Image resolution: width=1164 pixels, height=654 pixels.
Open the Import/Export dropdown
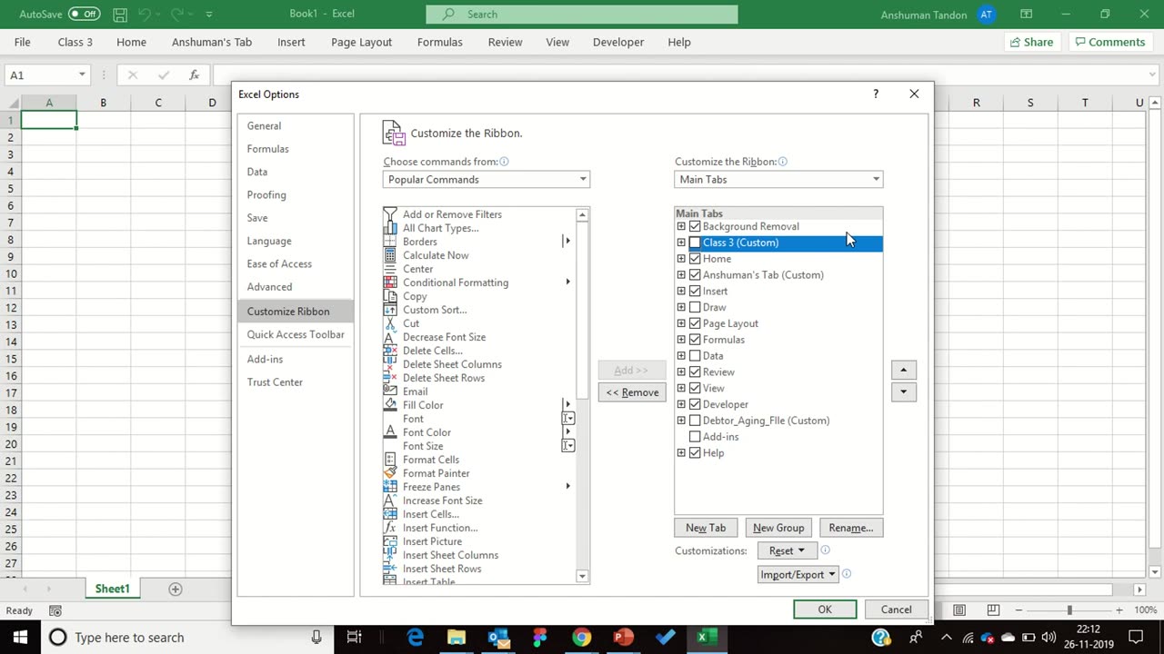coord(798,574)
